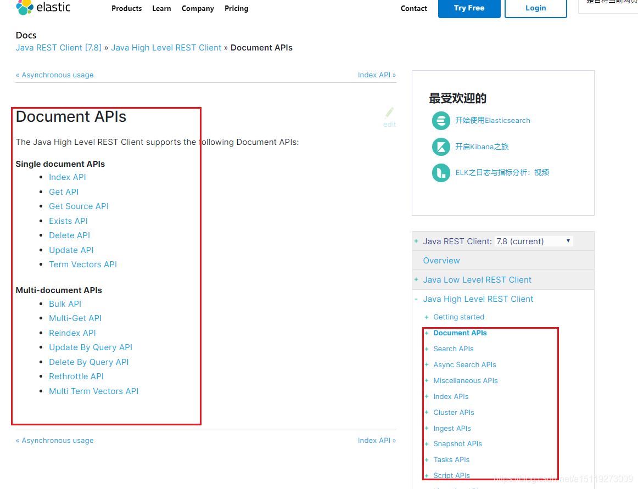
Task: Open the Reindex API link
Action: [72, 333]
